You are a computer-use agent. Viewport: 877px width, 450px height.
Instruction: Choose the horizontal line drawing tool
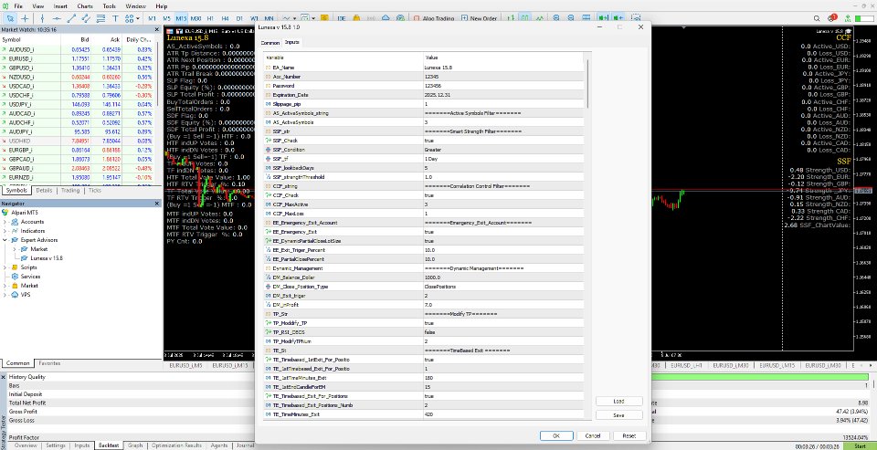click(57, 17)
